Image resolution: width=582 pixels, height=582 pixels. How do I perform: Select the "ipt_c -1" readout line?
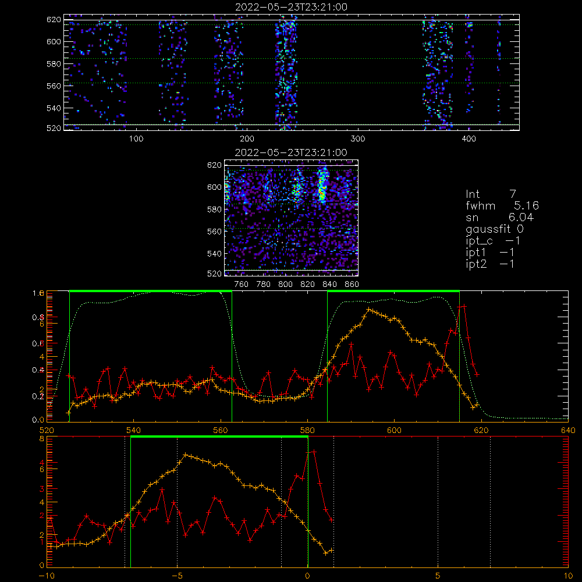pyautogui.click(x=493, y=241)
